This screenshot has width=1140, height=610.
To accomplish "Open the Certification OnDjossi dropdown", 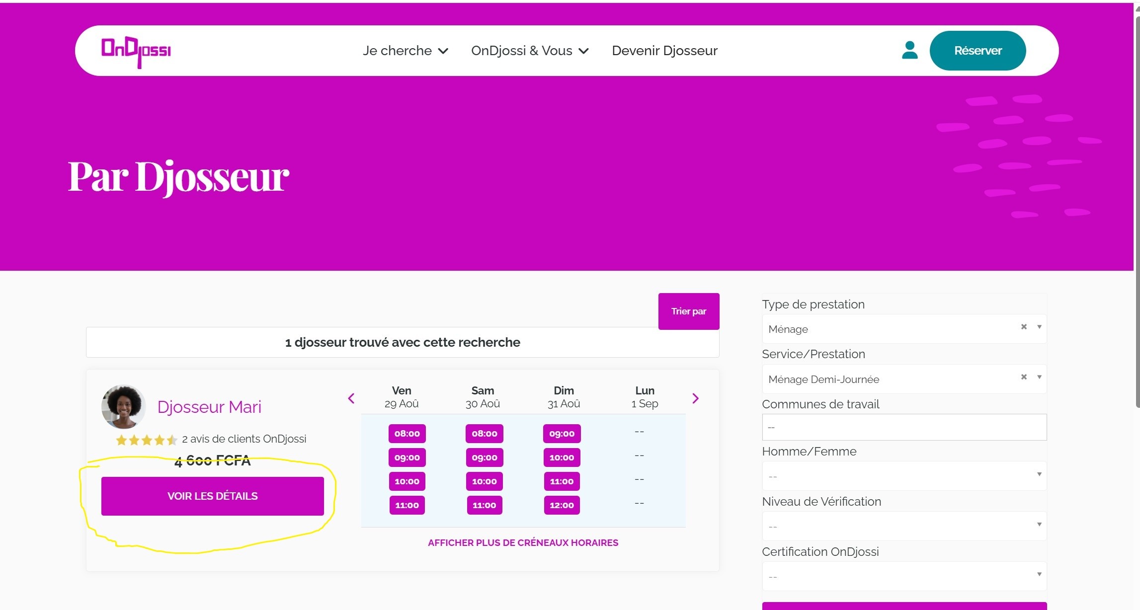I will 904,576.
